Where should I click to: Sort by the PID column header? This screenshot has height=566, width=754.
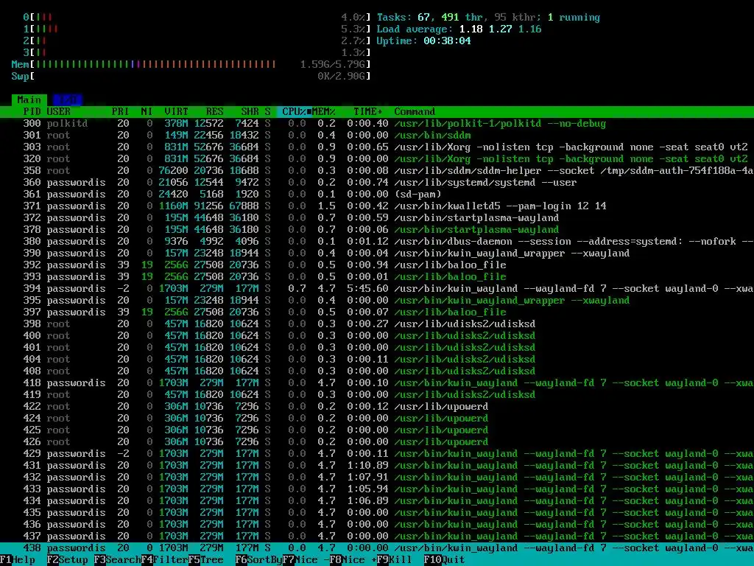(32, 112)
